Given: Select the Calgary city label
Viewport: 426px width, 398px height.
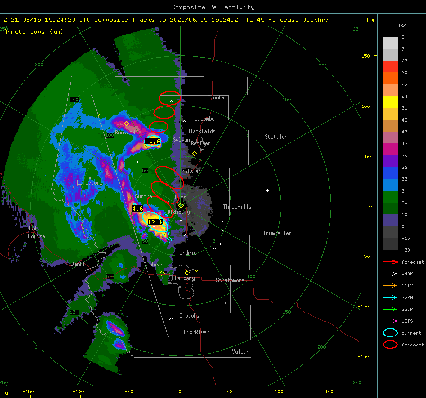Looking at the screenshot, I should 185,278.
